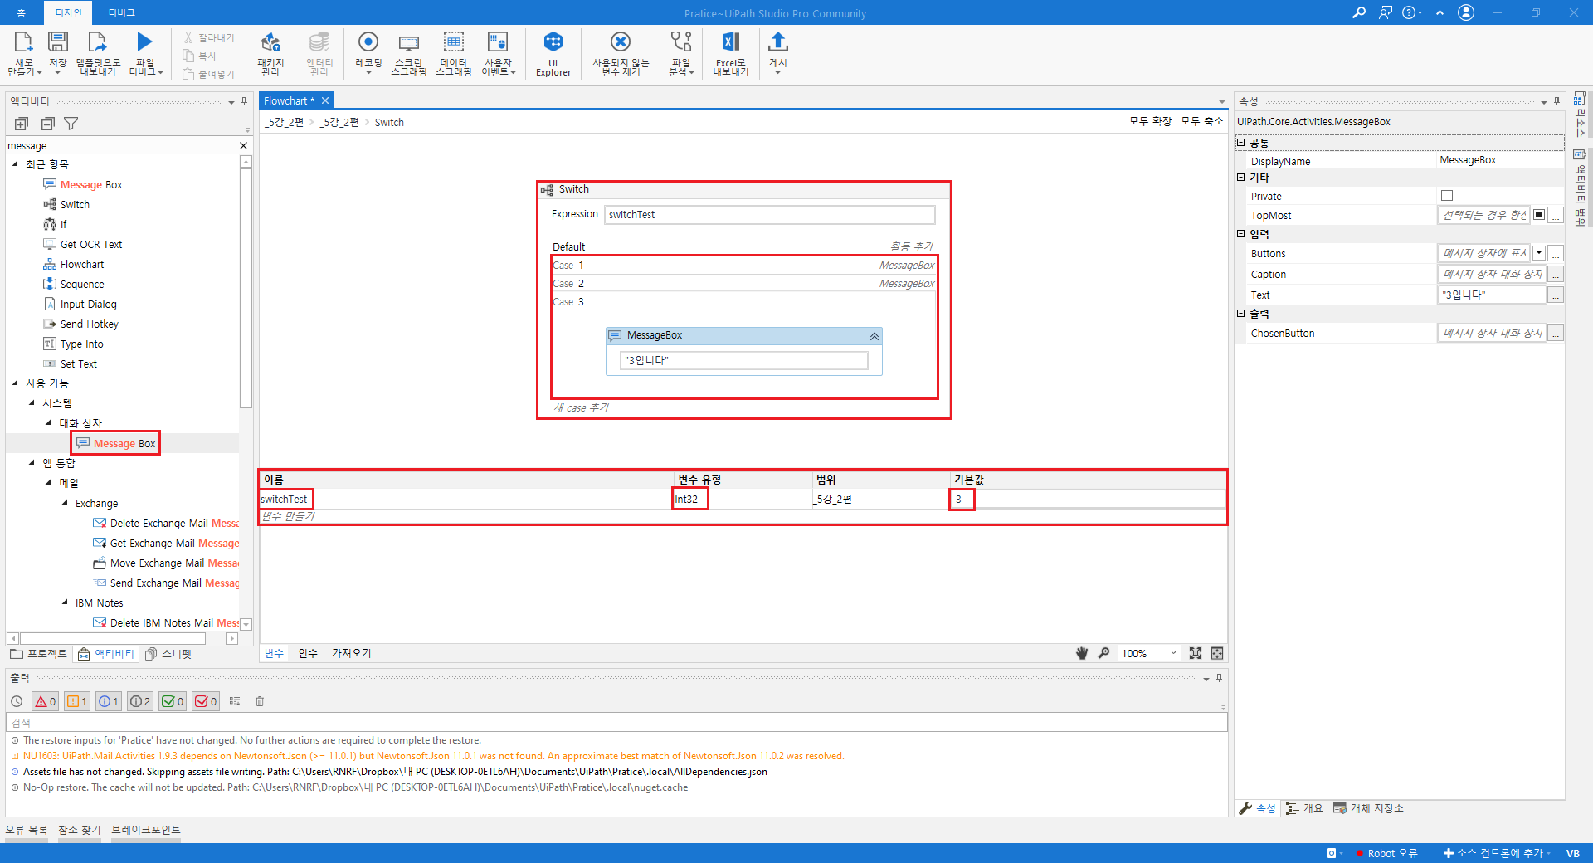This screenshot has width=1593, height=863.
Task: Start the Recording (레코딩) tool
Action: point(368,53)
